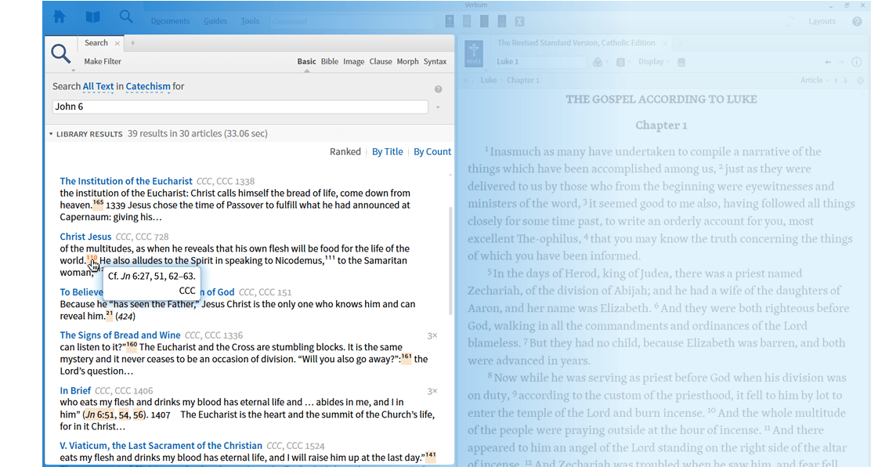The height and width of the screenshot is (467, 871).
Task: Open the Documents menu
Action: (171, 21)
